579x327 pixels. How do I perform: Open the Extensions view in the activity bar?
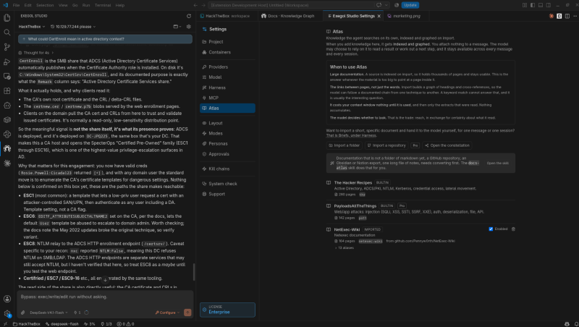pos(7,90)
